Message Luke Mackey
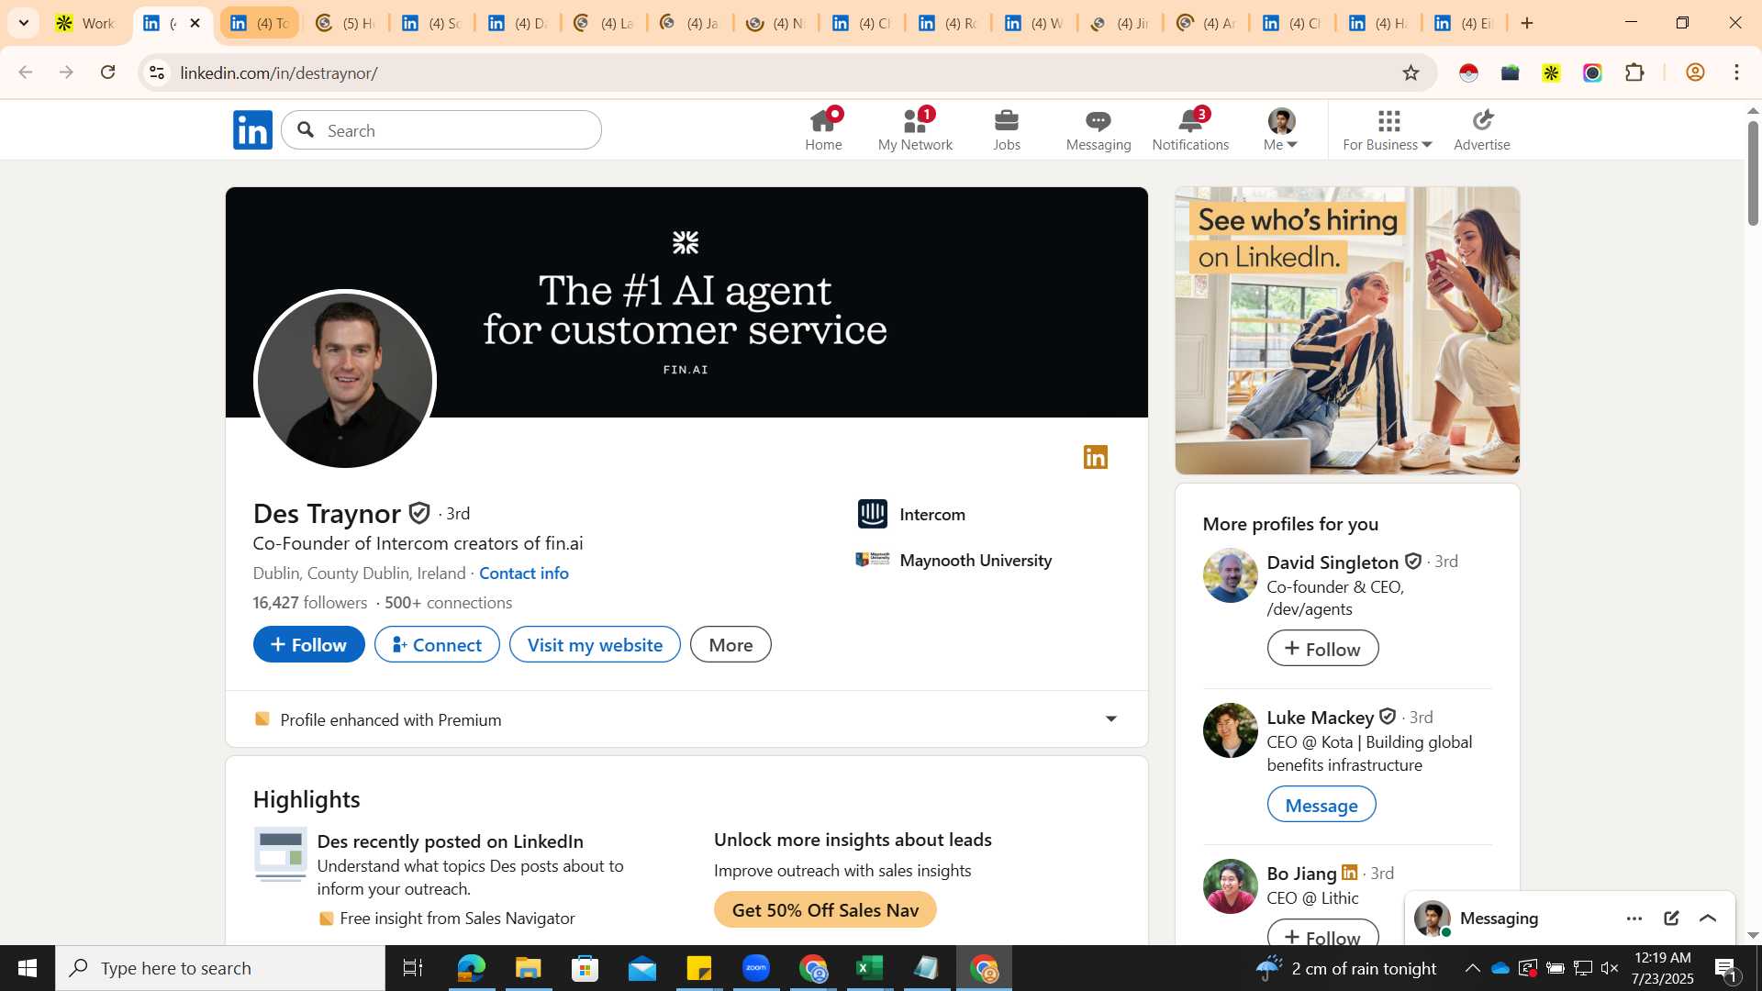 coord(1321,805)
